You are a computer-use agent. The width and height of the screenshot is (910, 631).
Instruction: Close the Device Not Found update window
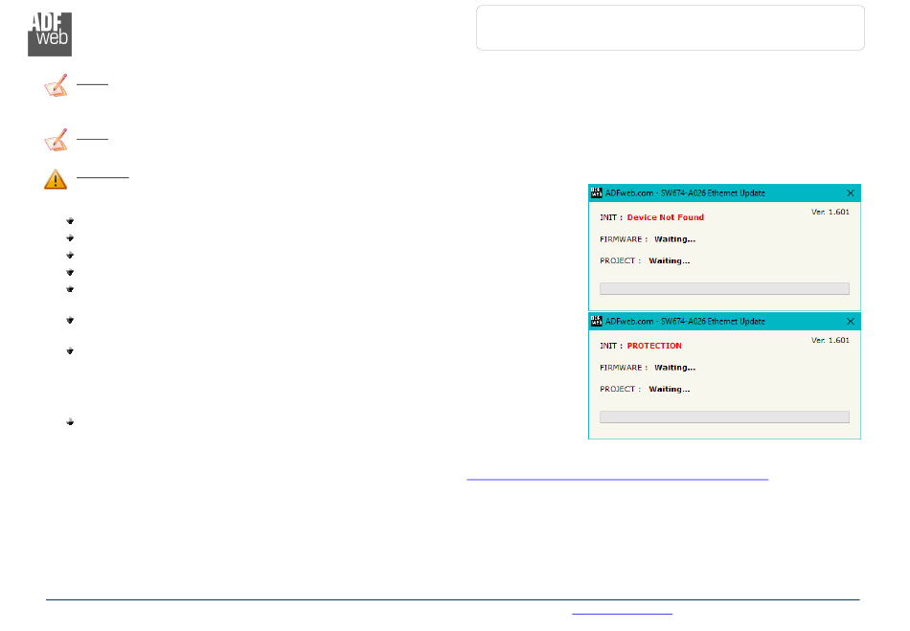coord(851,193)
